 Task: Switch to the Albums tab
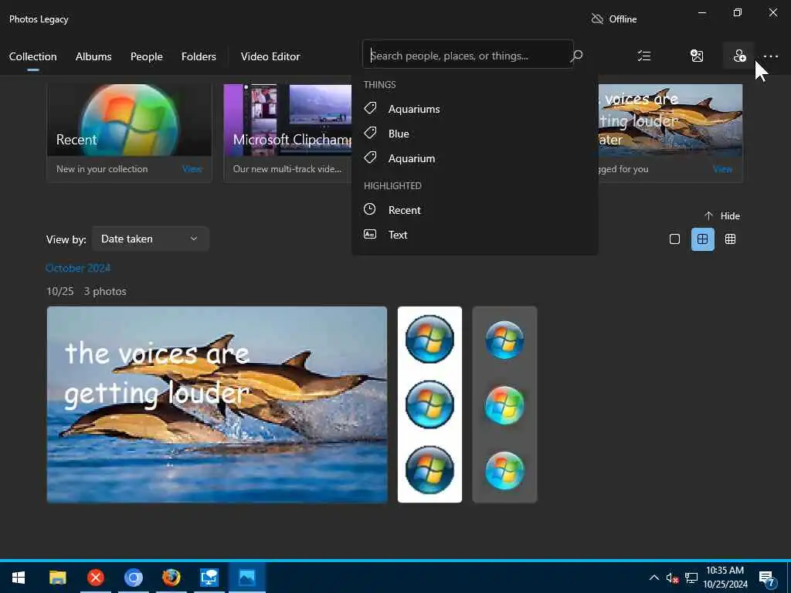93,56
